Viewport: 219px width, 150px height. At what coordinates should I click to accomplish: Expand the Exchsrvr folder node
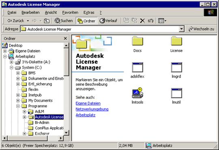point(24,134)
